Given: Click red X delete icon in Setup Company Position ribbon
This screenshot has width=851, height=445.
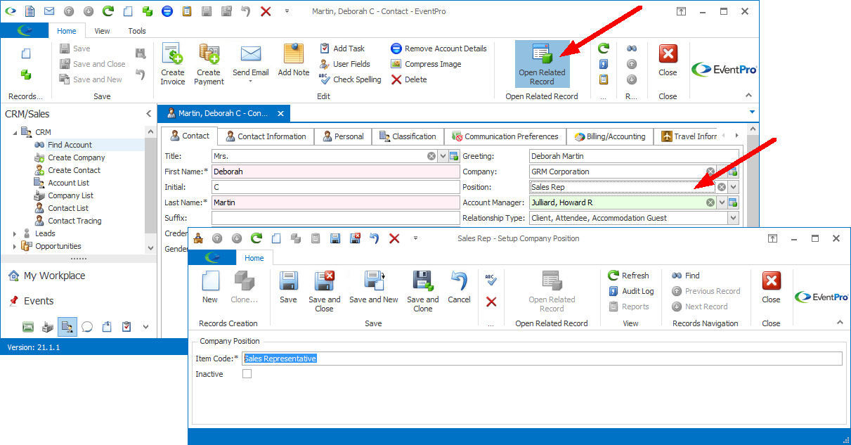Looking at the screenshot, I should (491, 302).
